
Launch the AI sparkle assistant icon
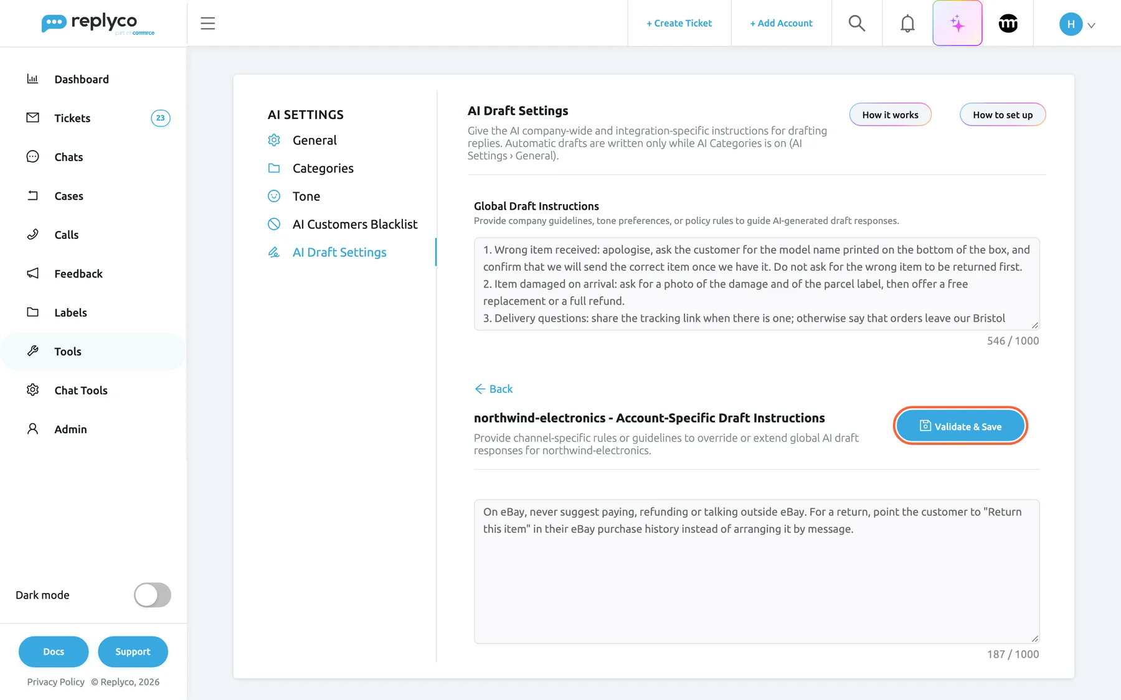957,24
